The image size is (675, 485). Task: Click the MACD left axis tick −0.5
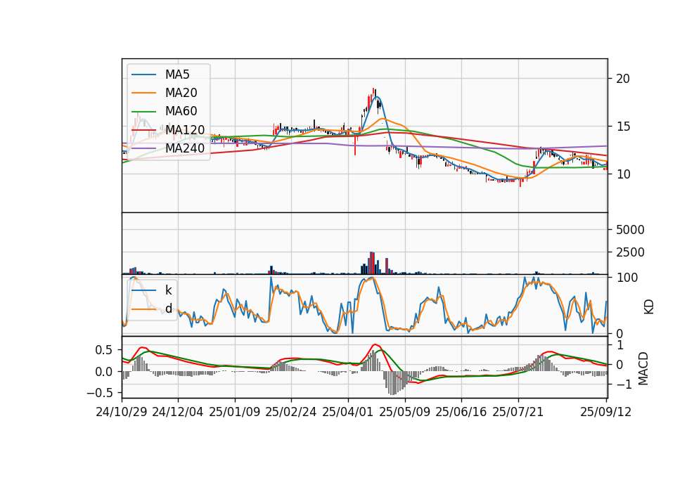point(99,393)
